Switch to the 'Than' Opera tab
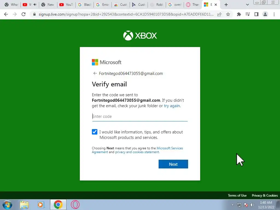Viewport: 280px width, 210px height. [193, 5]
